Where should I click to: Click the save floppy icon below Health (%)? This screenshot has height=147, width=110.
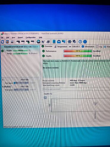point(45,98)
